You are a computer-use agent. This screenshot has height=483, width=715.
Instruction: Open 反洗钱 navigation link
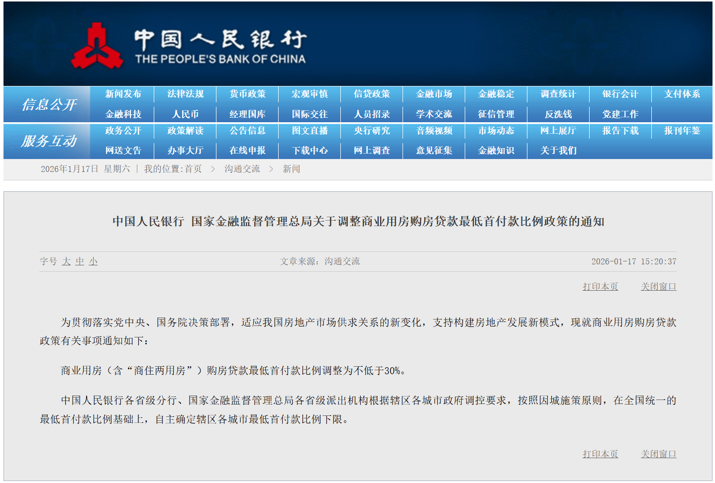(x=558, y=114)
